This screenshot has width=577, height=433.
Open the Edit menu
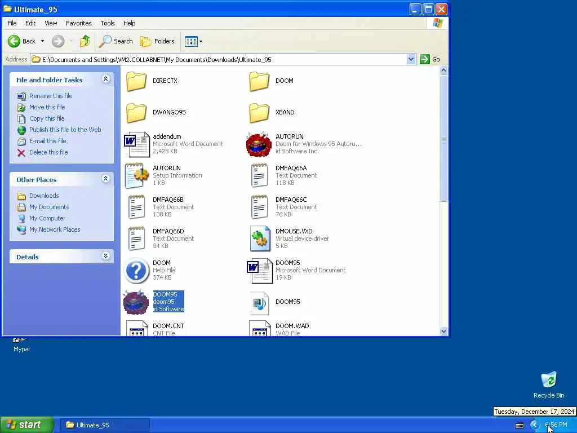coord(30,23)
